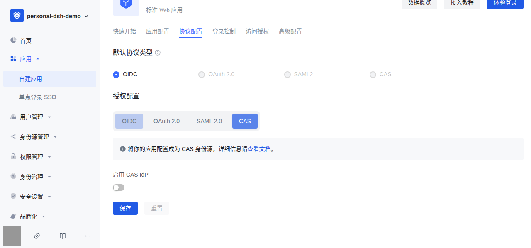Click the 应用 four-dots icon
Image resolution: width=531 pixels, height=248 pixels.
click(13, 59)
